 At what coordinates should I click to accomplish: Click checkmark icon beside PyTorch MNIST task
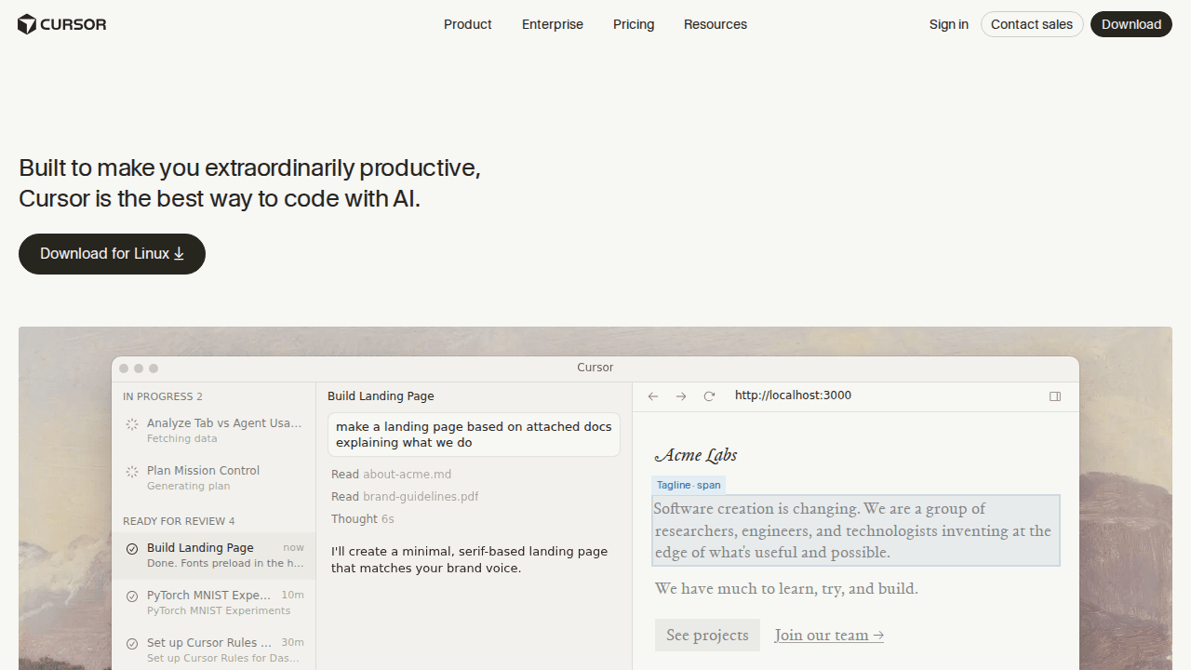[x=132, y=596]
